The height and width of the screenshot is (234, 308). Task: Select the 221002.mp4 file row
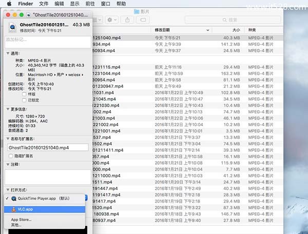click(188, 125)
